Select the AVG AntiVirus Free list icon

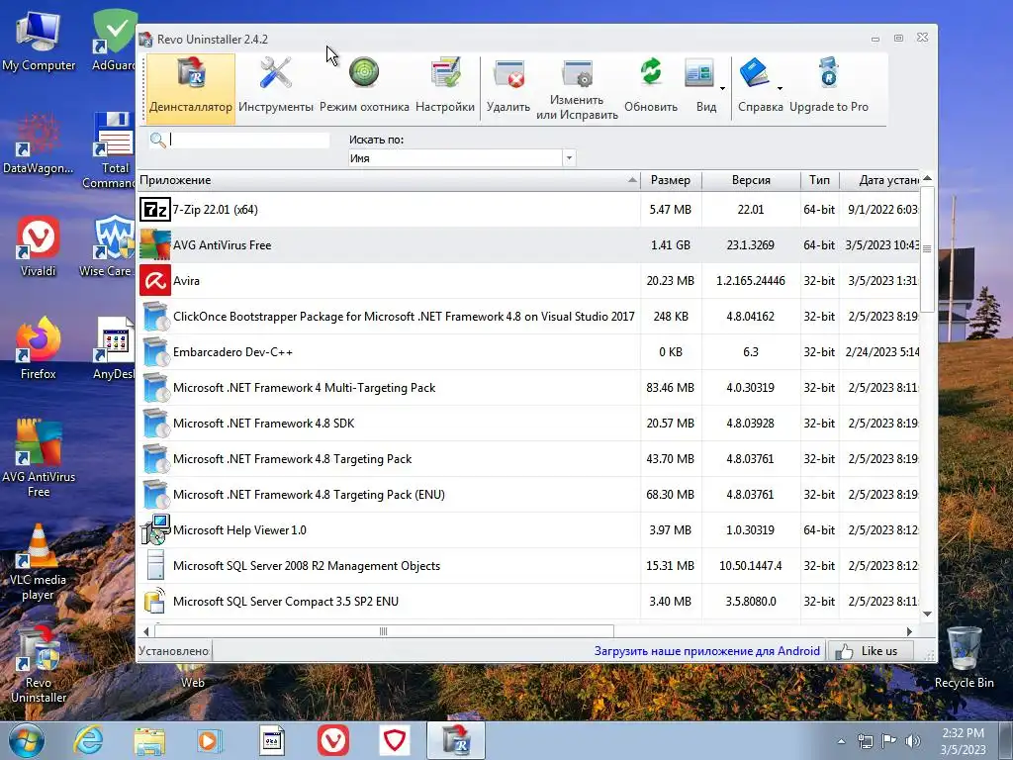pyautogui.click(x=155, y=245)
